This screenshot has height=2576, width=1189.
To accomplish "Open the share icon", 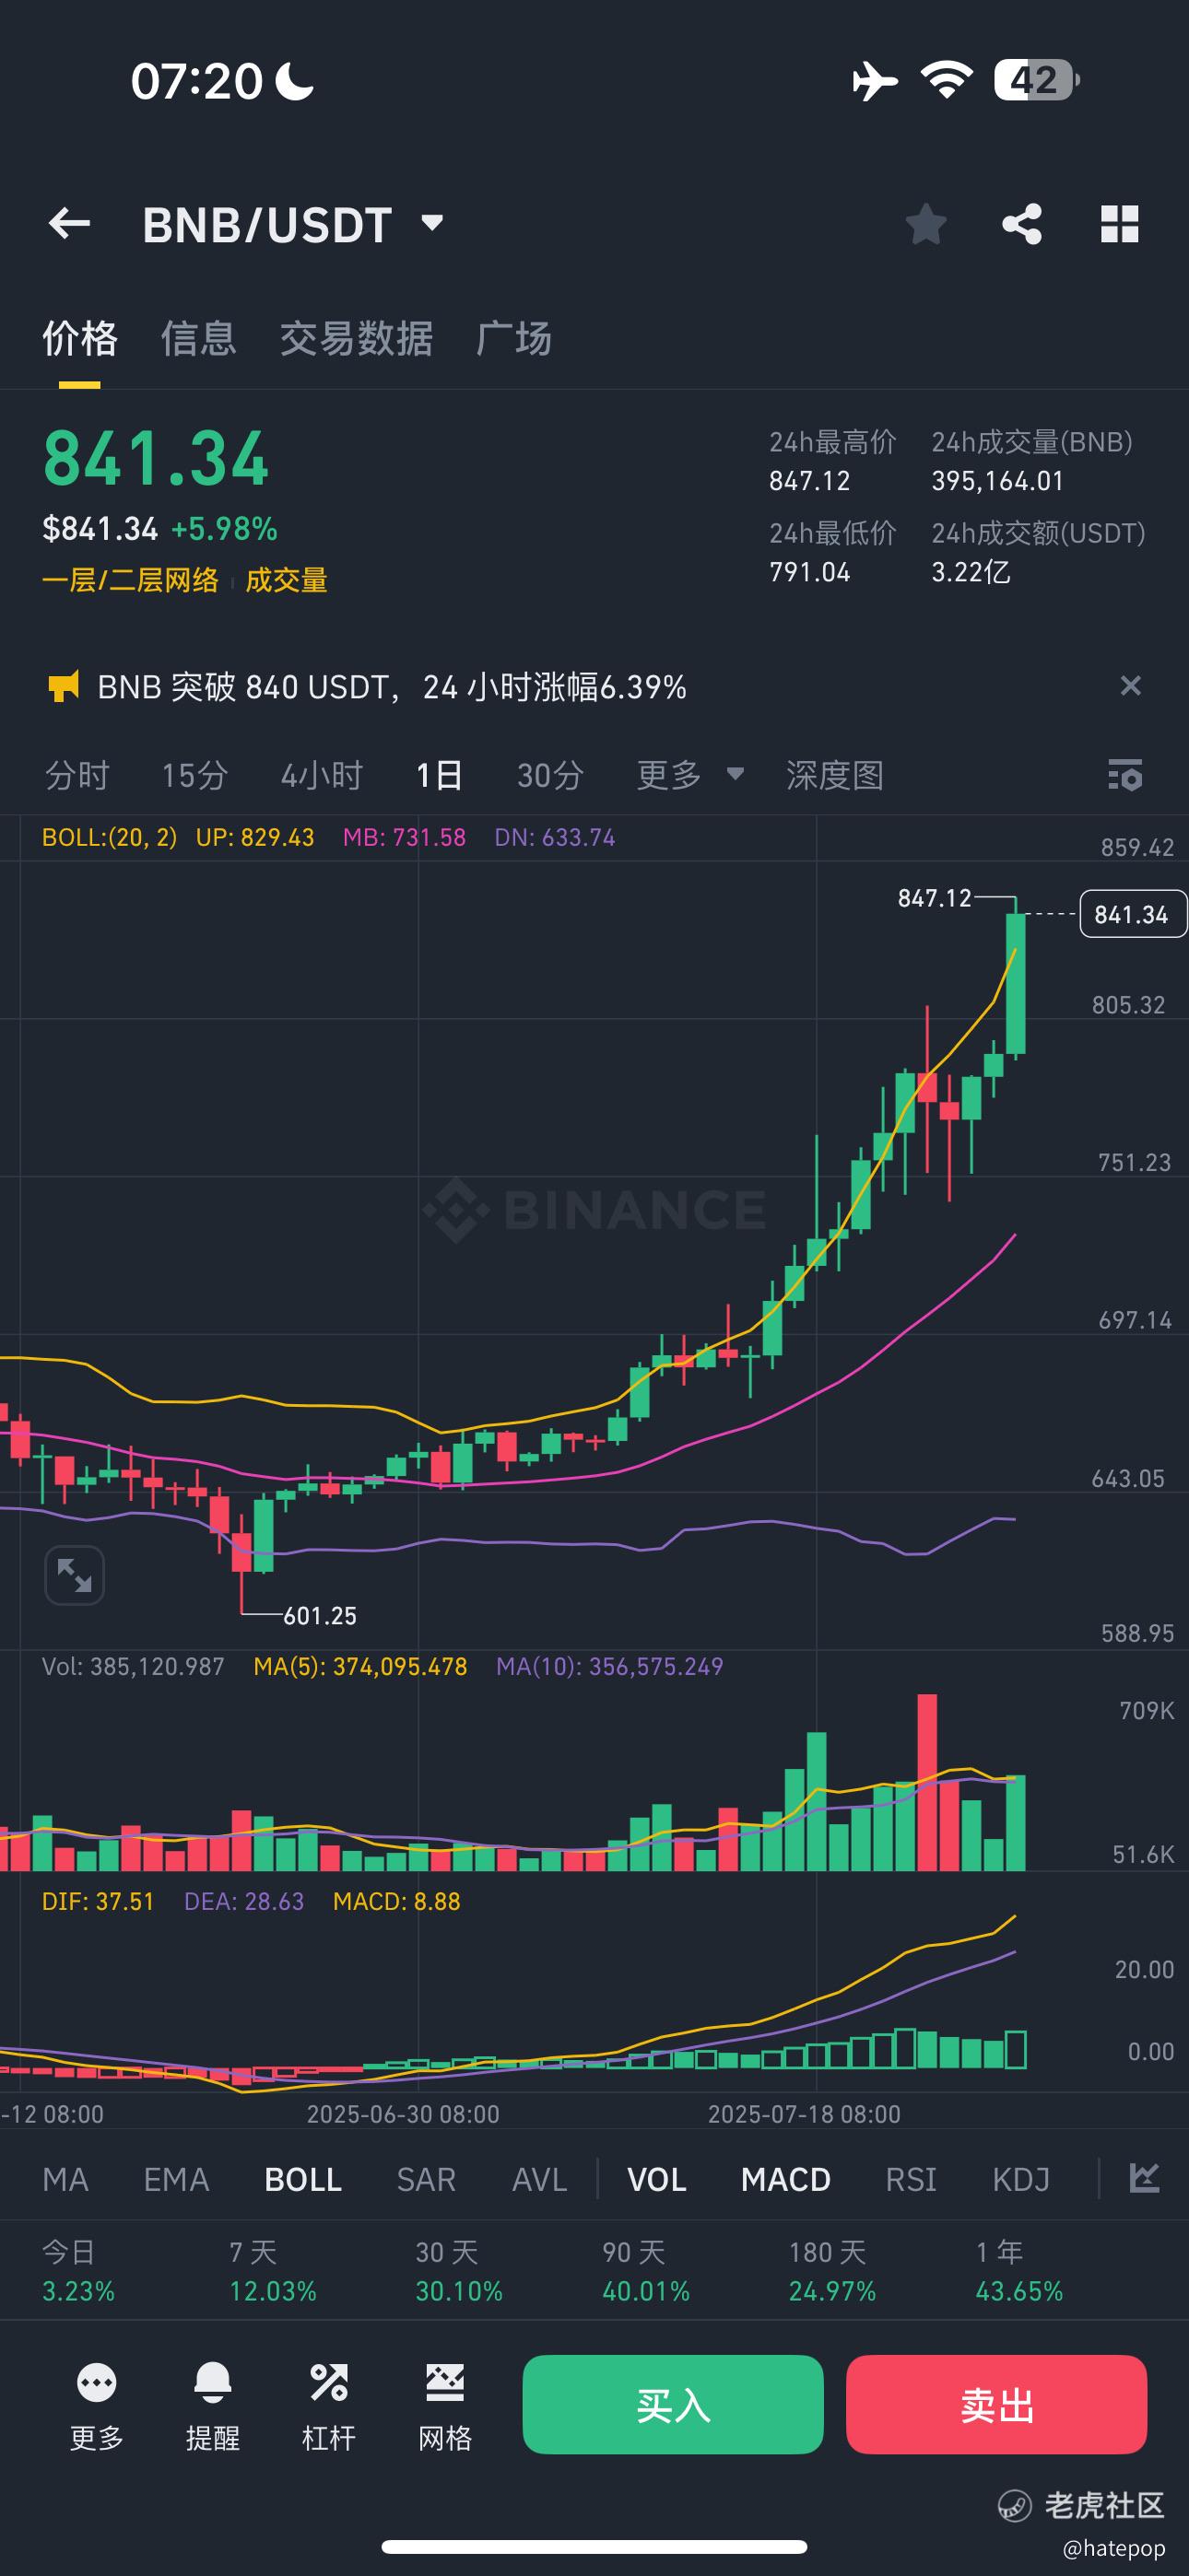I will point(1022,224).
